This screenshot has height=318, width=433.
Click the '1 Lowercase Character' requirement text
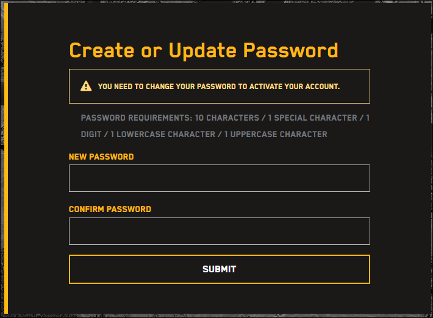163,134
